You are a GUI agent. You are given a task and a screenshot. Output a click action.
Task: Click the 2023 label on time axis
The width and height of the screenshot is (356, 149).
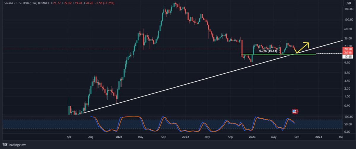(x=252, y=137)
